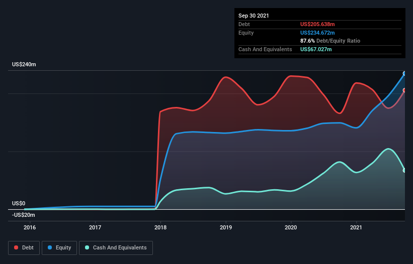The height and width of the screenshot is (264, 413).
Task: Toggle the Debt series legend button
Action: coord(24,248)
